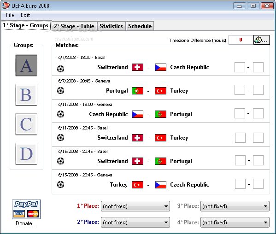
Task: Click the '6/15/2008 - 20:45 - Basel' match header
Action: tap(83, 151)
